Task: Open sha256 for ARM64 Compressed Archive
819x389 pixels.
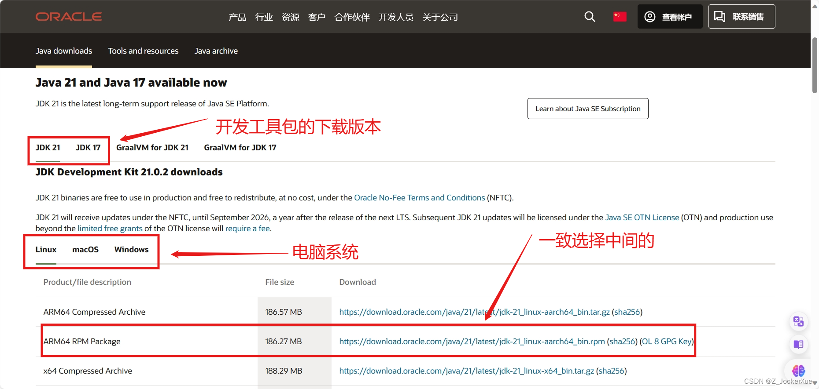Action: [627, 312]
